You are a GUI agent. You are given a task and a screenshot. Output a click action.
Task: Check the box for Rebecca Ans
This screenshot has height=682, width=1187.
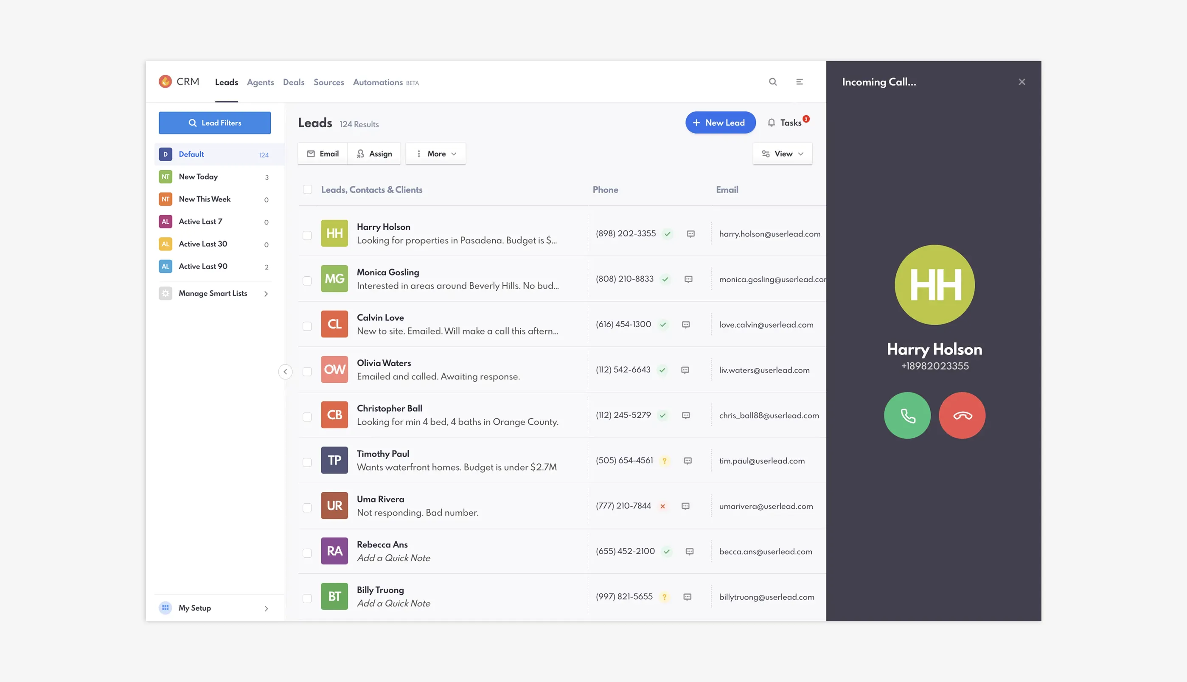click(x=307, y=553)
